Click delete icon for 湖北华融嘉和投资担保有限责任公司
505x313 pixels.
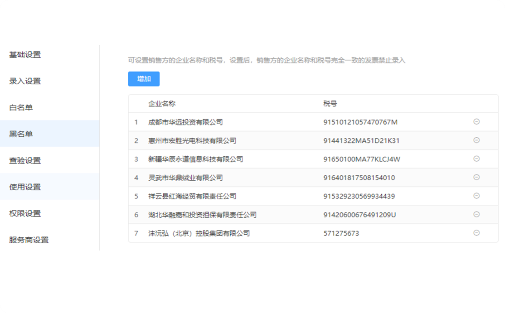point(476,214)
